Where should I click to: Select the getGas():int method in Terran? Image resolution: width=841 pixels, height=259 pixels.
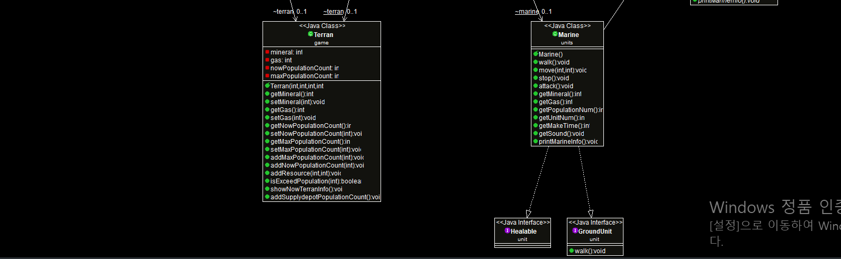click(x=287, y=110)
